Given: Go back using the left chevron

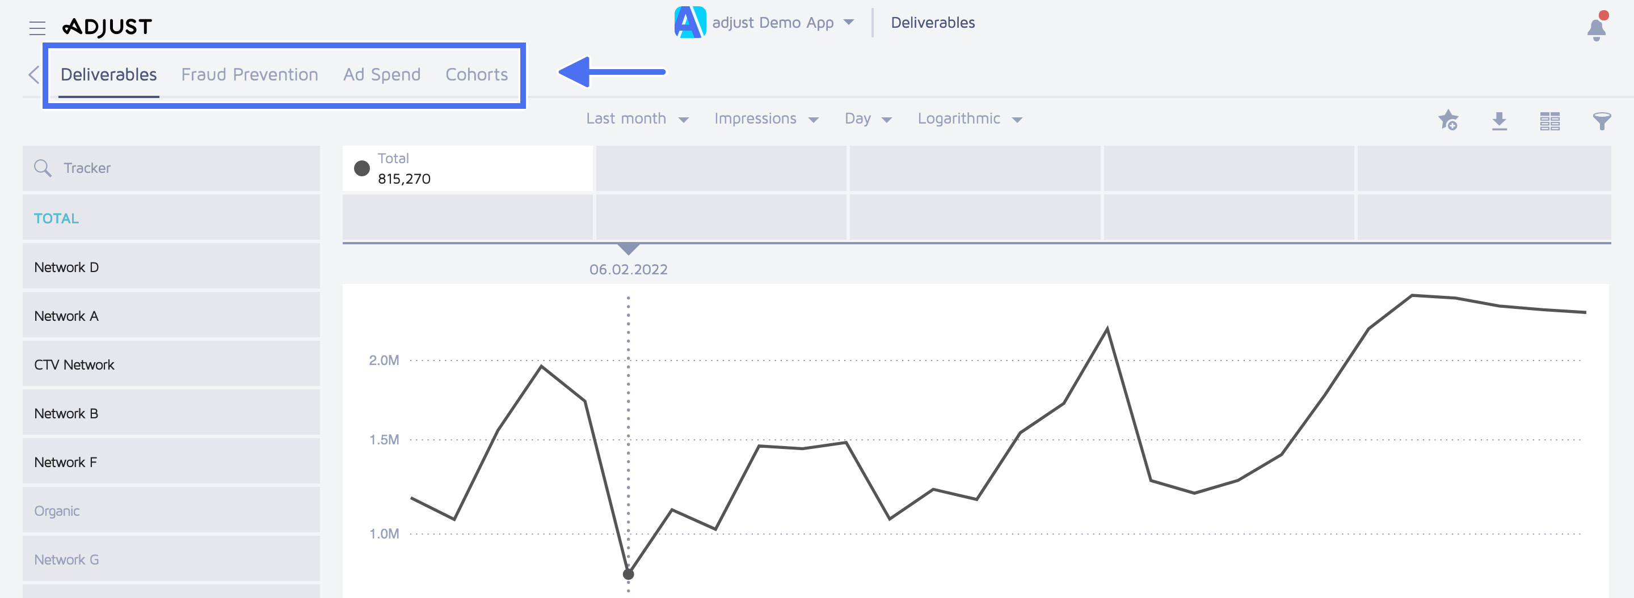Looking at the screenshot, I should (34, 75).
